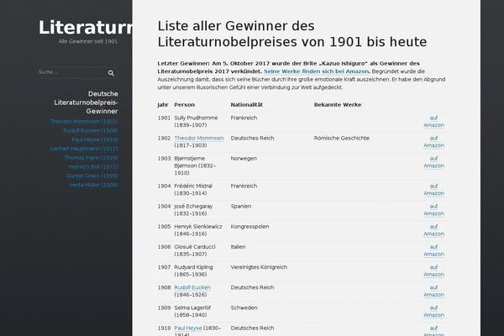Open Rudolf Eucken link in table

tap(192, 287)
